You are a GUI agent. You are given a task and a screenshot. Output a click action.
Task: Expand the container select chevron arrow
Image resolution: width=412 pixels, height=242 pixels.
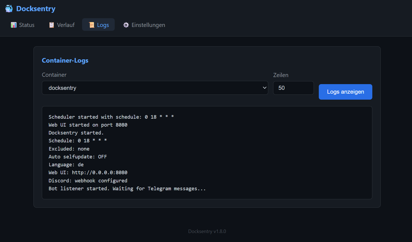tap(264, 88)
